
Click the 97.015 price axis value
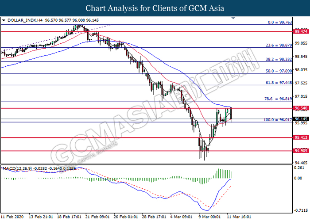pyautogui.click(x=301, y=96)
